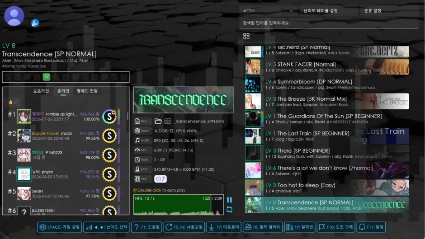
Task: Click the Too hot to sleep thumbnail
Action: coord(253,188)
